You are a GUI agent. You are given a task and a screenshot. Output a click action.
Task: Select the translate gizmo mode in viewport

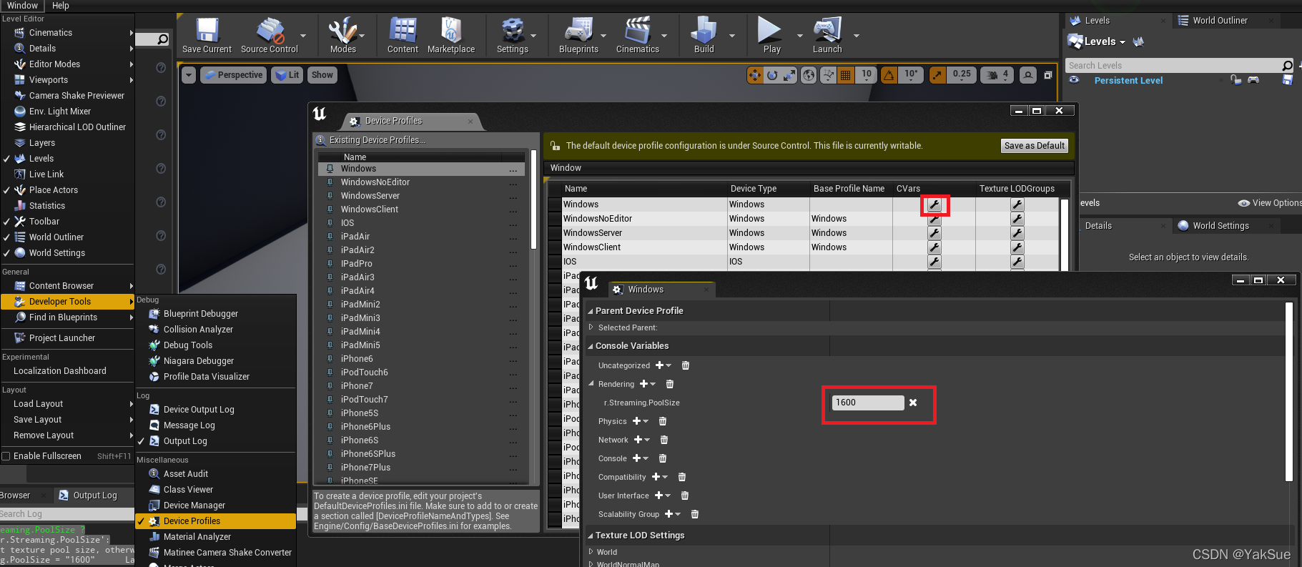pyautogui.click(x=755, y=74)
